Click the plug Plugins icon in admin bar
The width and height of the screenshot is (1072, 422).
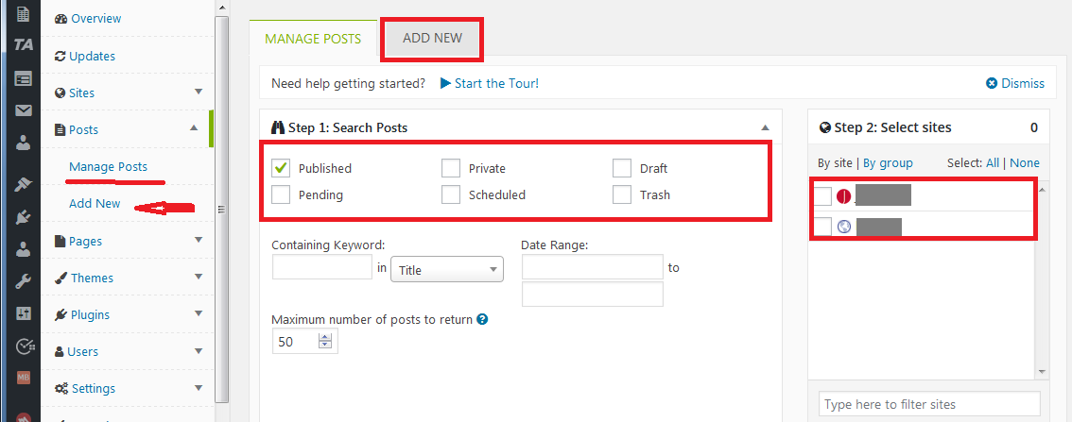24,218
